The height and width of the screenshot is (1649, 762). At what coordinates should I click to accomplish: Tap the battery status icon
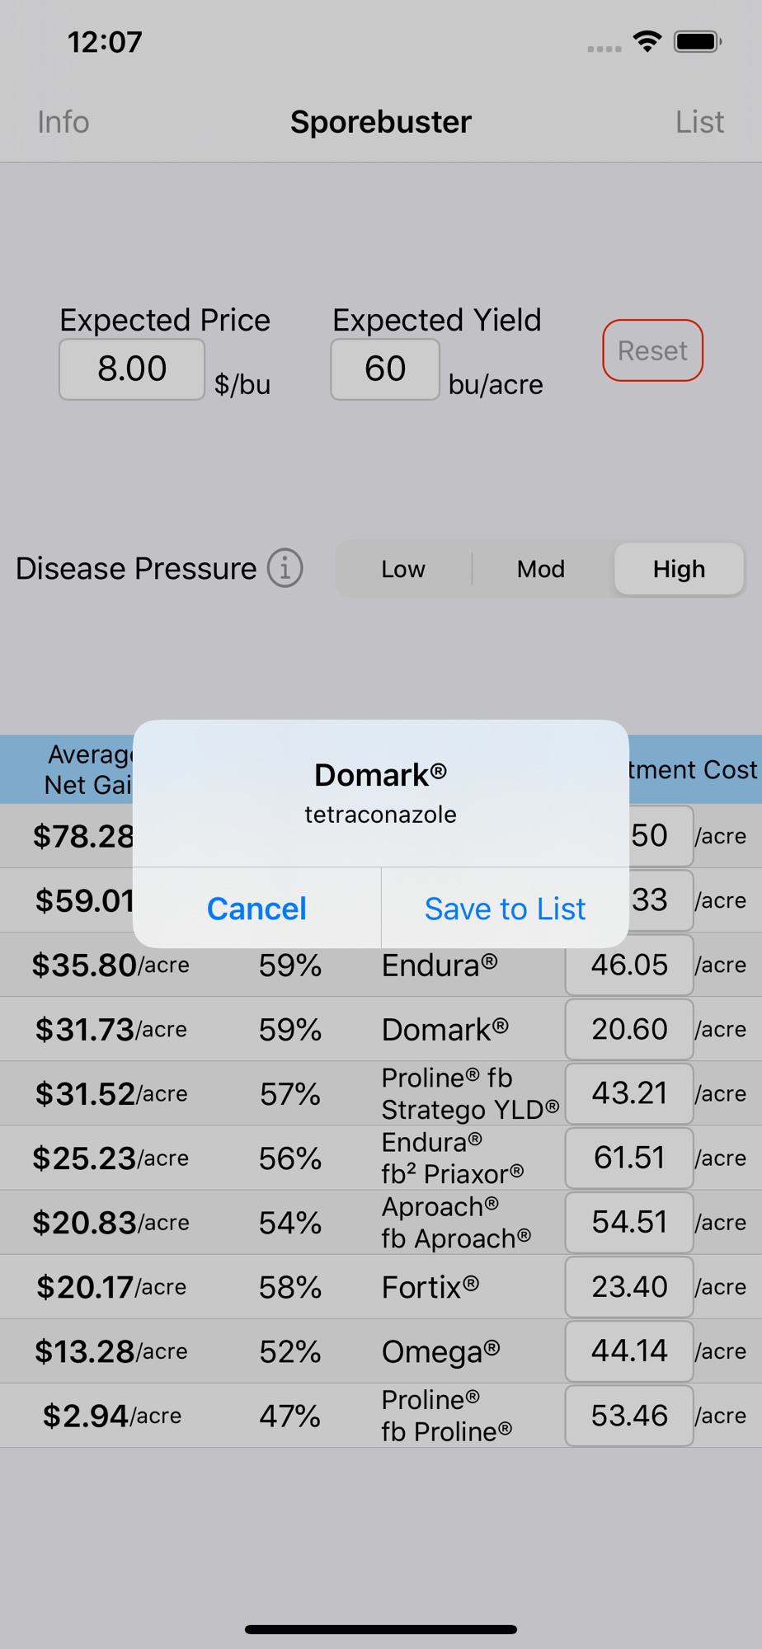[x=698, y=41]
